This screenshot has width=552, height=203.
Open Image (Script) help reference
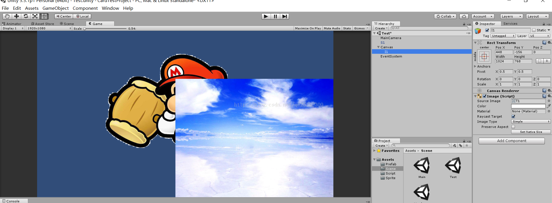coord(544,96)
